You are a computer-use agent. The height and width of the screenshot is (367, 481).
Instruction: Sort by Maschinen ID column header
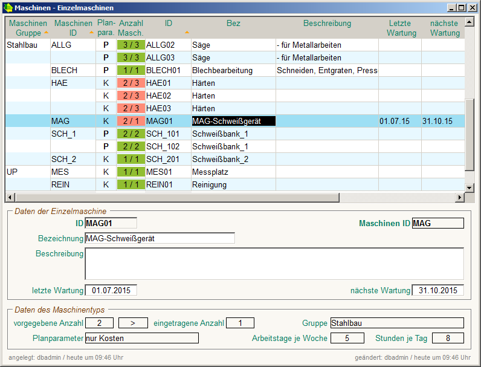(x=73, y=28)
